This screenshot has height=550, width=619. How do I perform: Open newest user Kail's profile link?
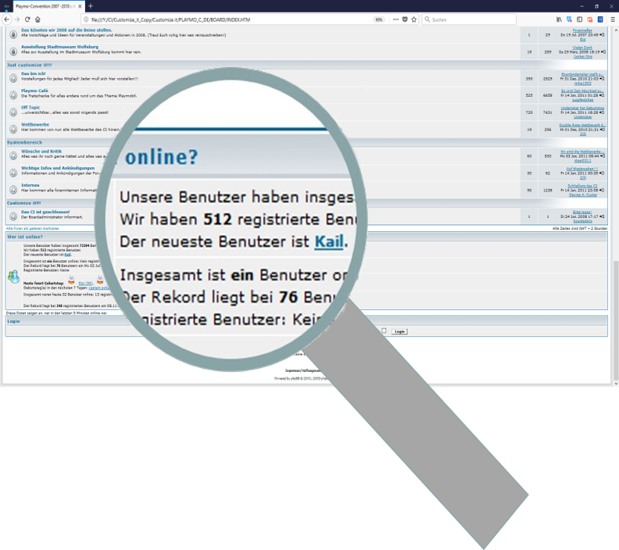coord(68,255)
